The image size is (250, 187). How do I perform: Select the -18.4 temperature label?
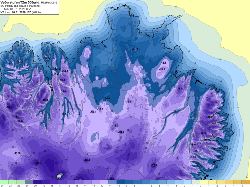[x=87, y=160]
